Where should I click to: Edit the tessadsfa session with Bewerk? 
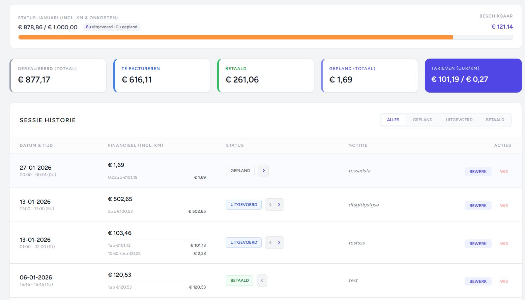[x=478, y=172]
